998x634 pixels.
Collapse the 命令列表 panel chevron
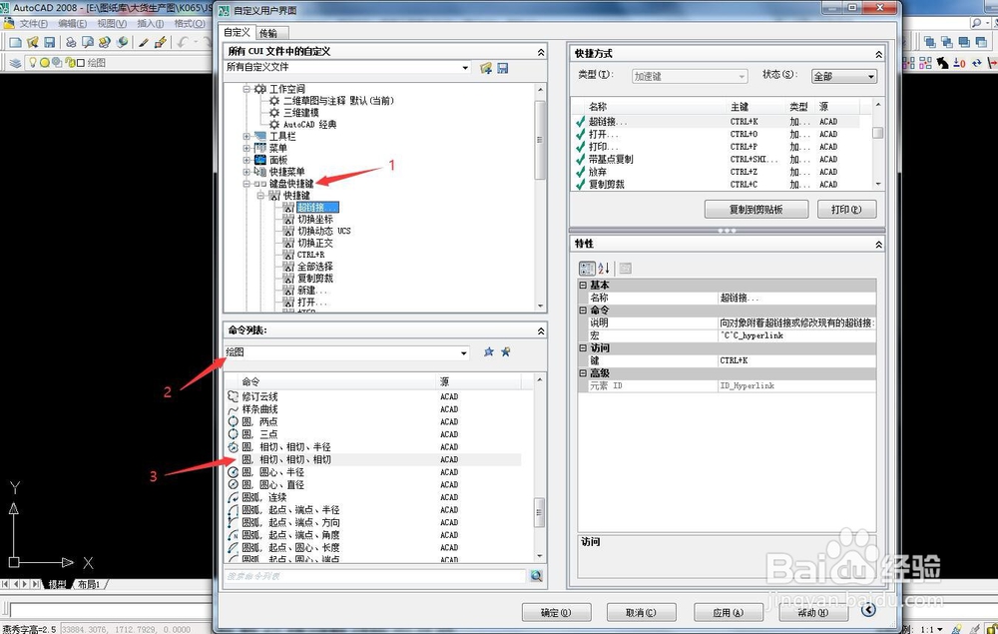(540, 331)
